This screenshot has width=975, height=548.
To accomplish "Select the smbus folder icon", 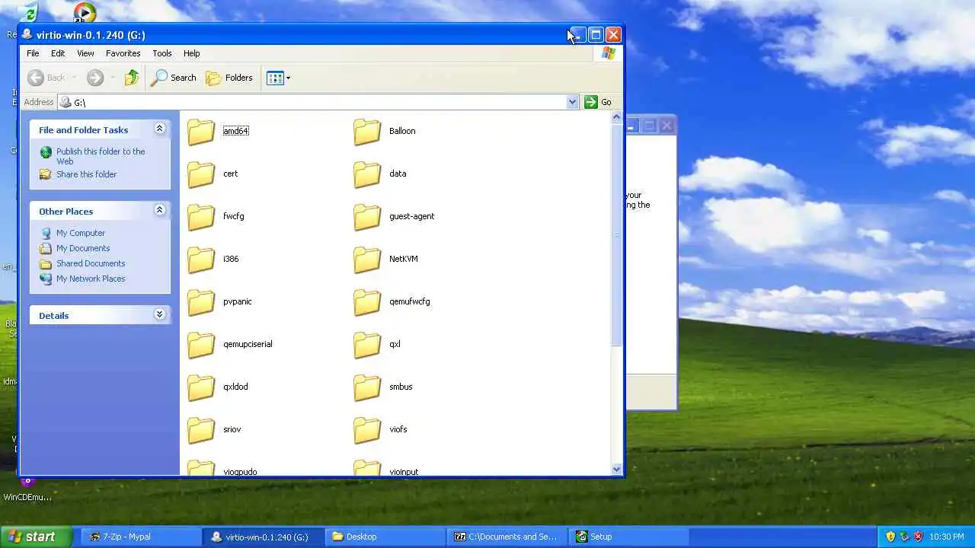I will click(367, 387).
